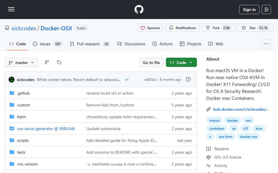Open the scripts folder

pyautogui.click(x=23, y=140)
